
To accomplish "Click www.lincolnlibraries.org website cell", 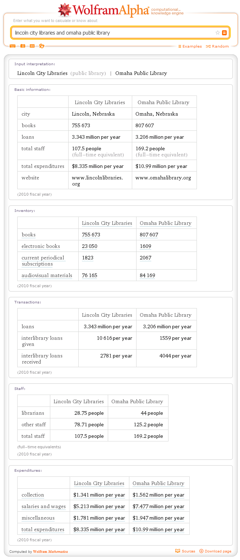I will click(97, 181).
